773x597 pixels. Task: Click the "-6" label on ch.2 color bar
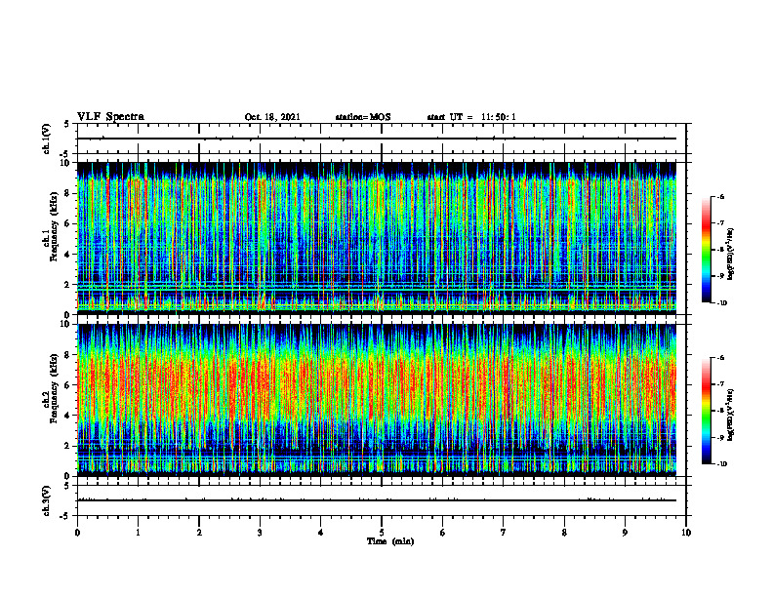click(720, 358)
